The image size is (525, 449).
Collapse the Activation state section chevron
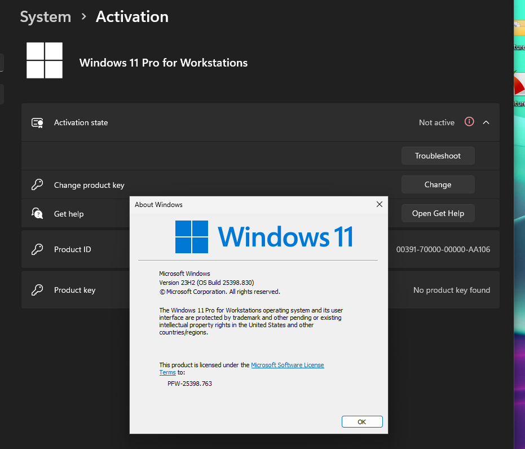pyautogui.click(x=486, y=122)
